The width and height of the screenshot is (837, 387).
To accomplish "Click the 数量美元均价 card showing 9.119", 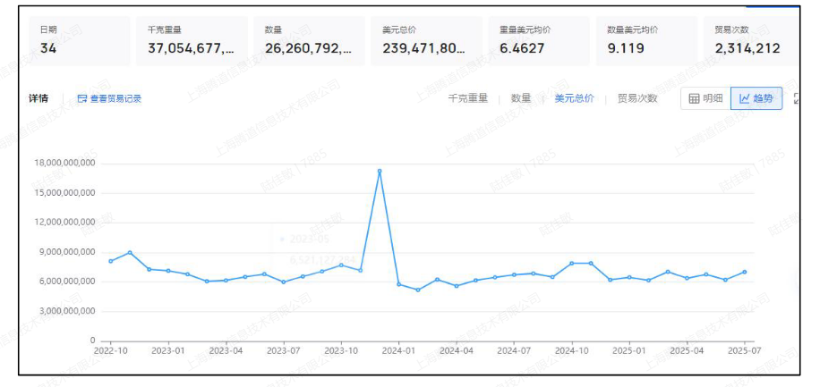I will [642, 40].
